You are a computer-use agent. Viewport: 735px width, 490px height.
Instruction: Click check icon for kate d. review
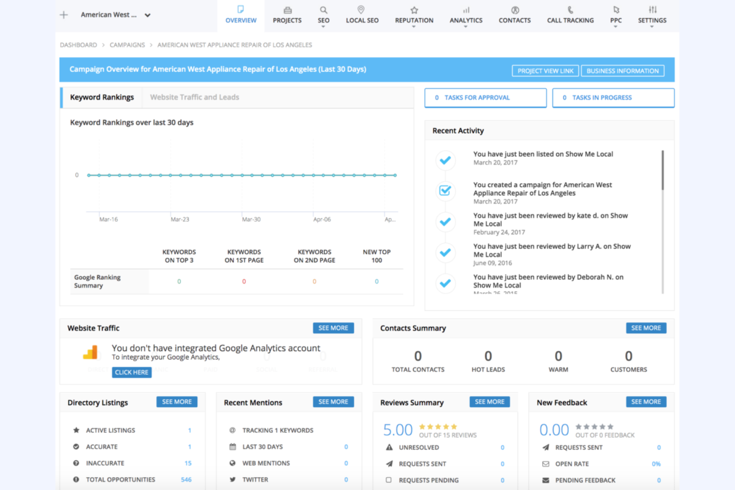(445, 221)
